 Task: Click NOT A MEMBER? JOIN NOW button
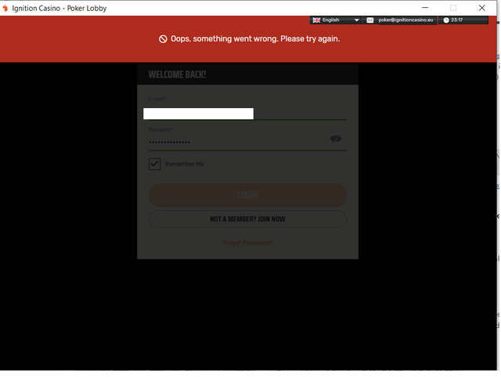[x=247, y=219]
